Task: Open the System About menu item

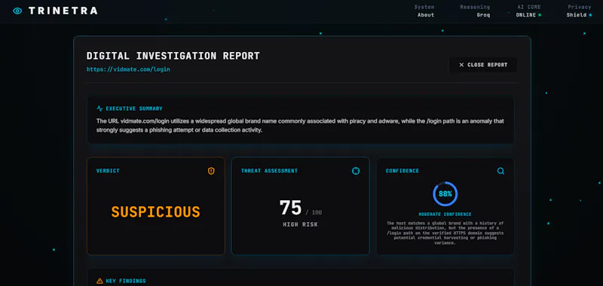Action: click(x=424, y=11)
